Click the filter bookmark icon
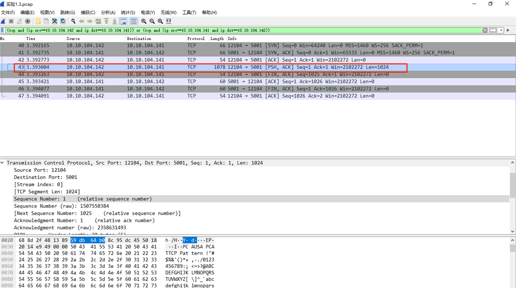This screenshot has width=516, height=288. (x=3, y=30)
